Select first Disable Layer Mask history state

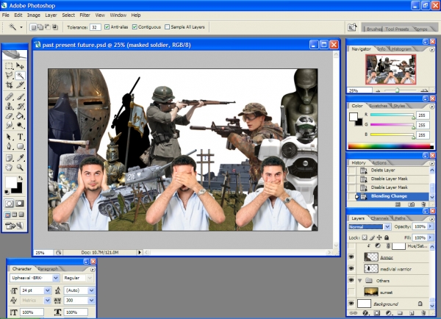click(x=390, y=179)
